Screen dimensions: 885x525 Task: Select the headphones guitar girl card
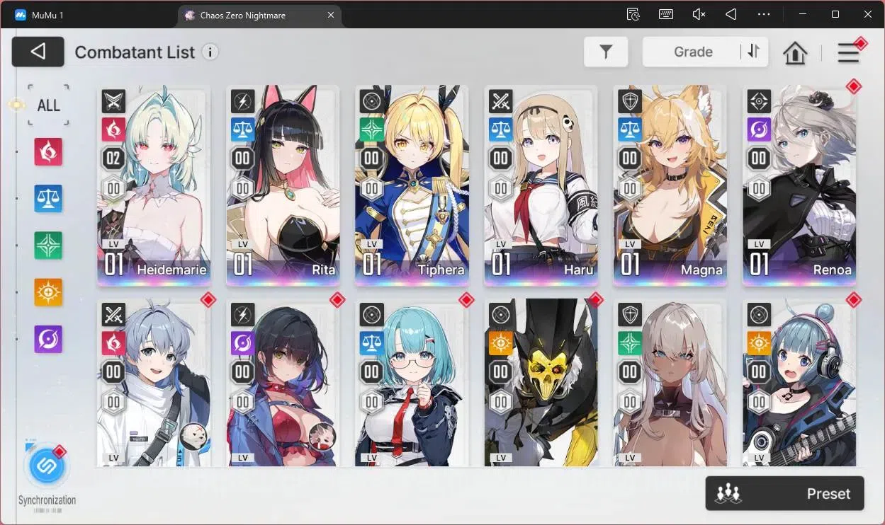(x=799, y=383)
